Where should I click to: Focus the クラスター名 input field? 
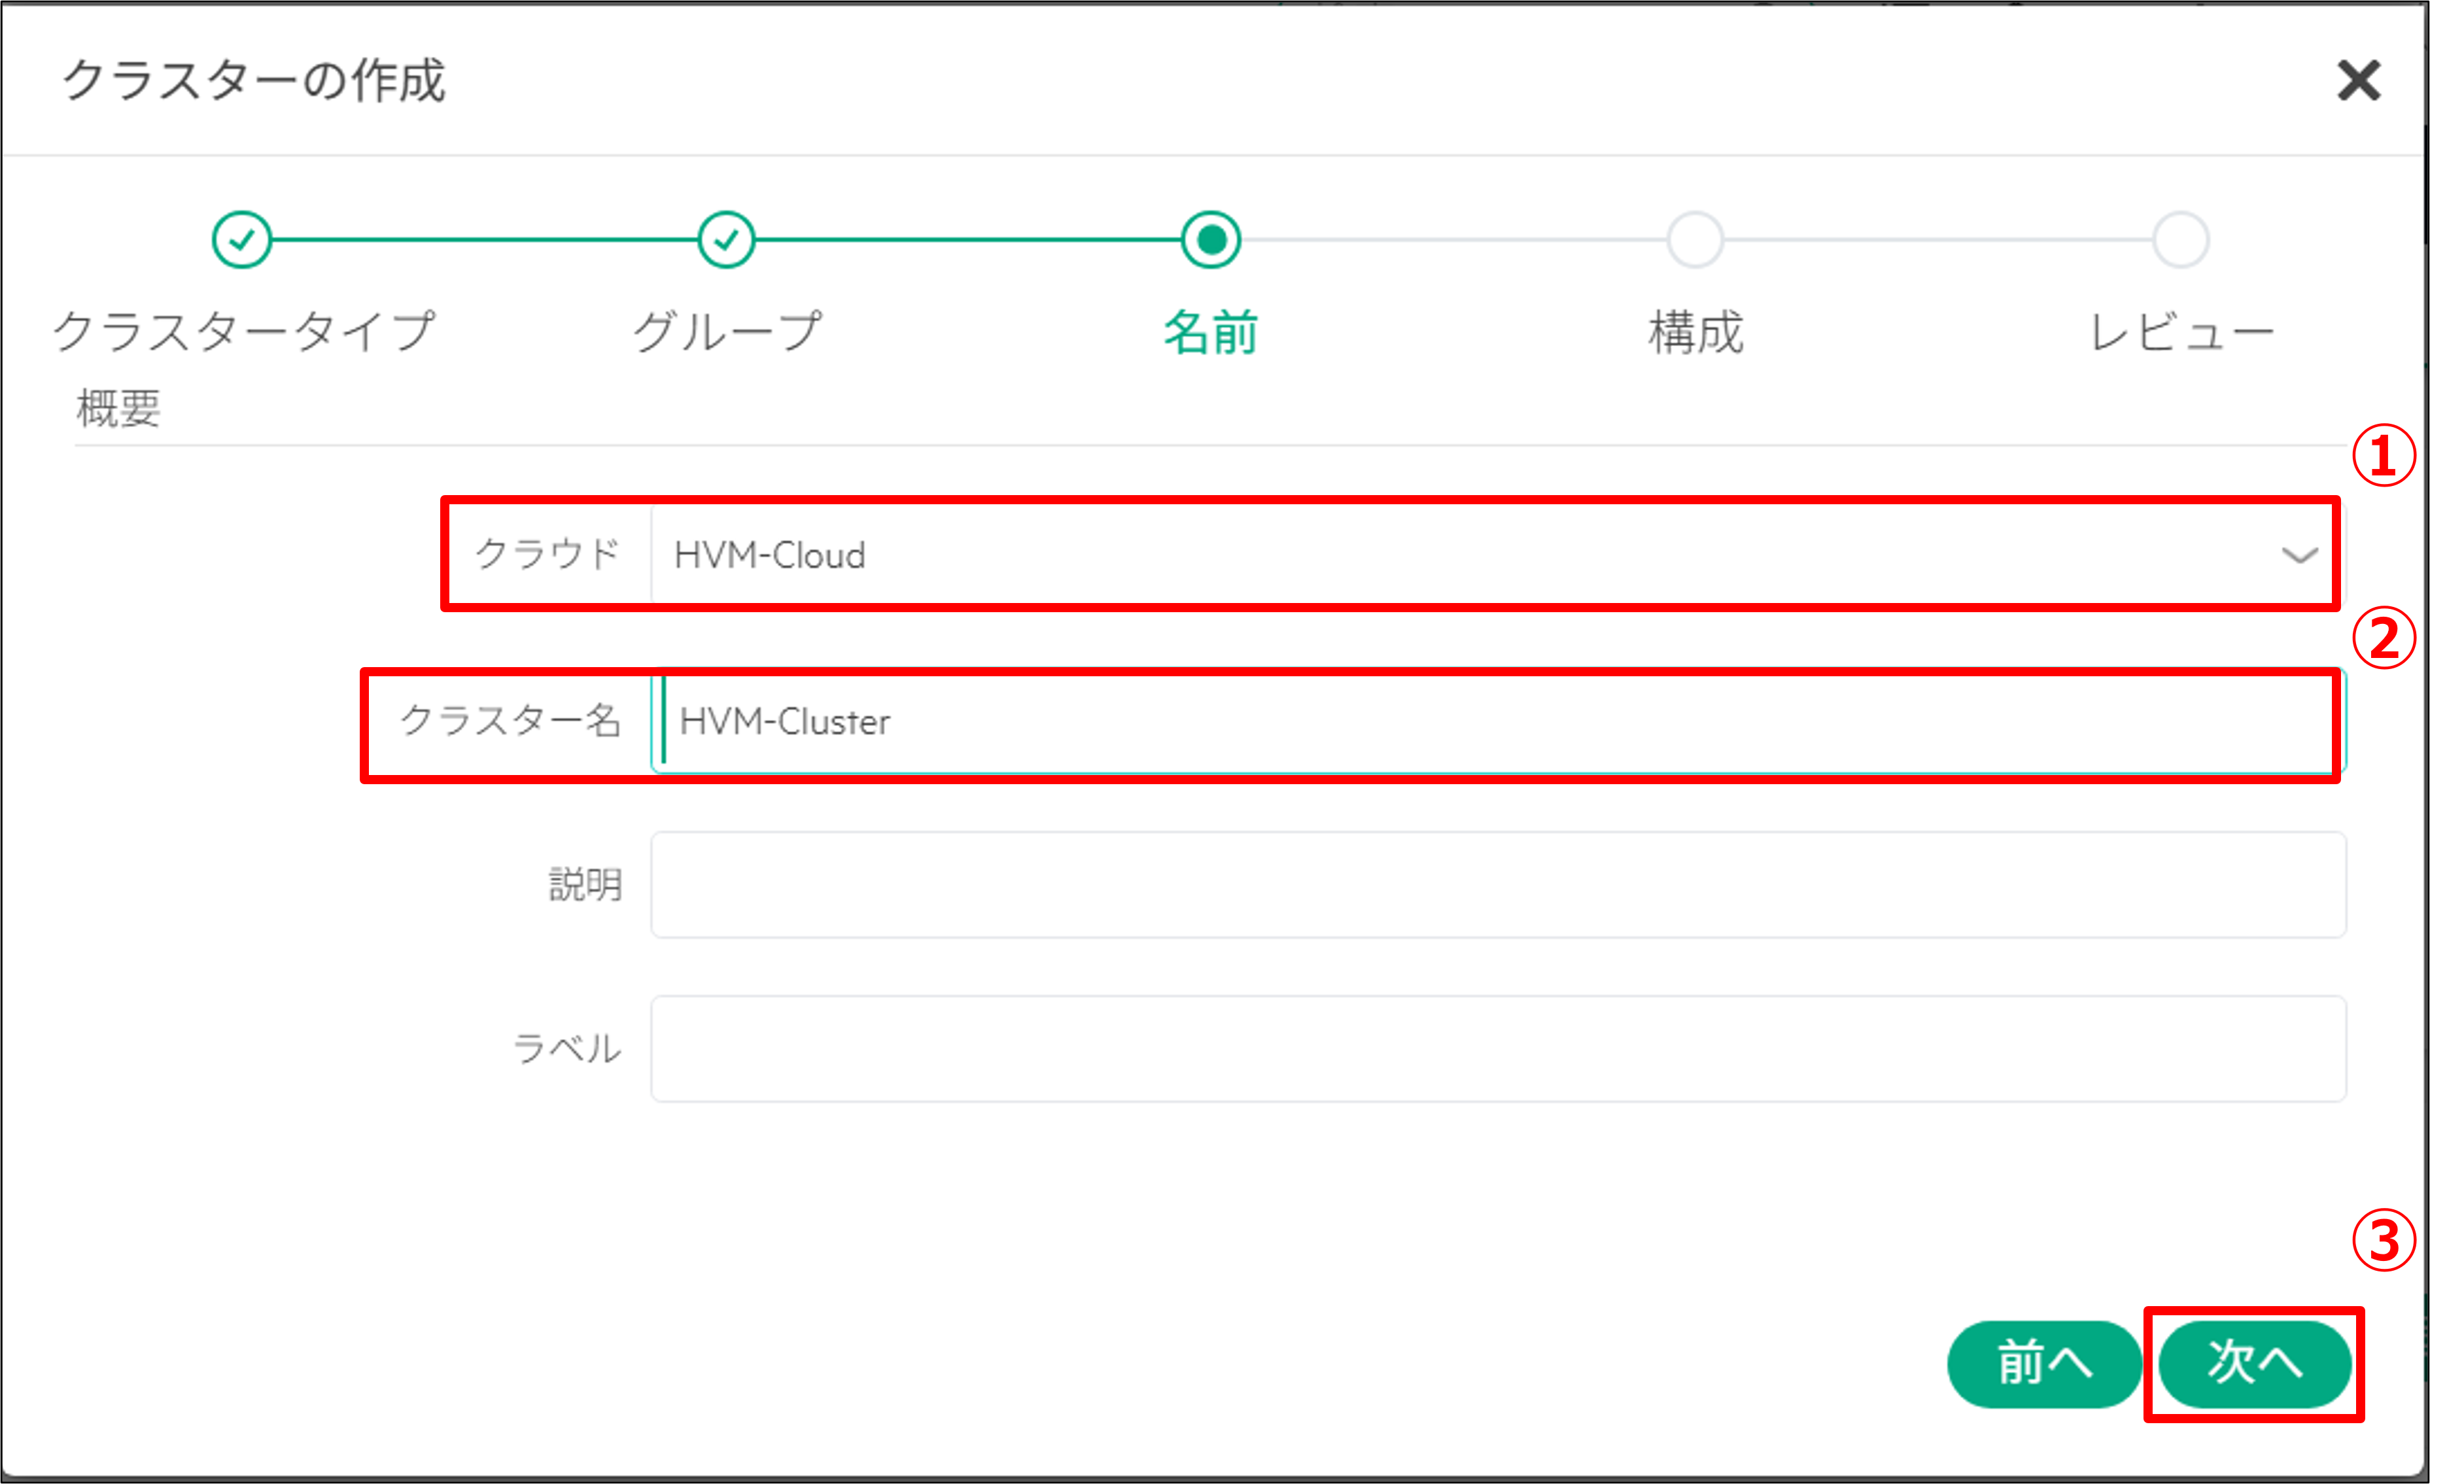pos(1500,721)
